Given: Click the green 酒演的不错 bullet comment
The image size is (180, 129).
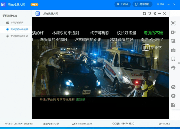Looking at the screenshot, I should (x=153, y=33).
